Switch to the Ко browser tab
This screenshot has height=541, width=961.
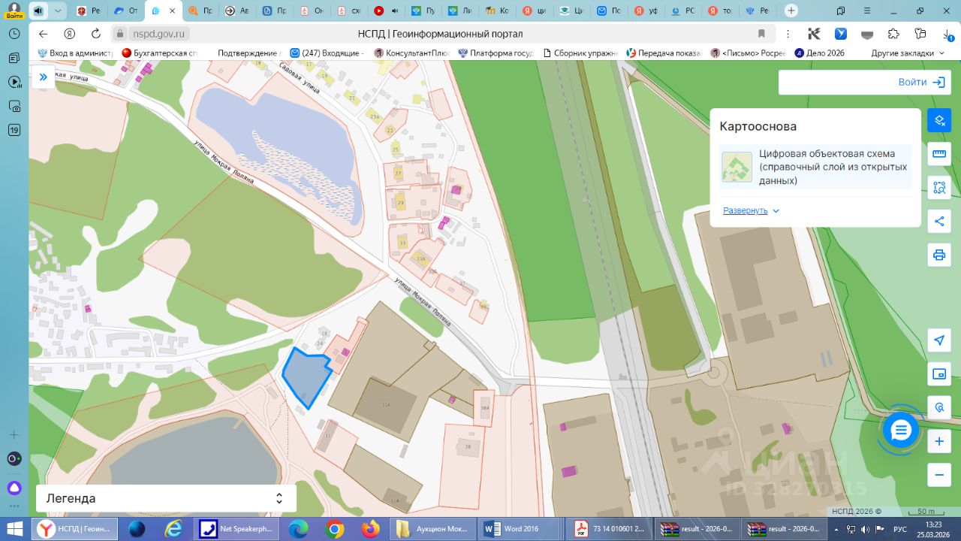(x=498, y=11)
